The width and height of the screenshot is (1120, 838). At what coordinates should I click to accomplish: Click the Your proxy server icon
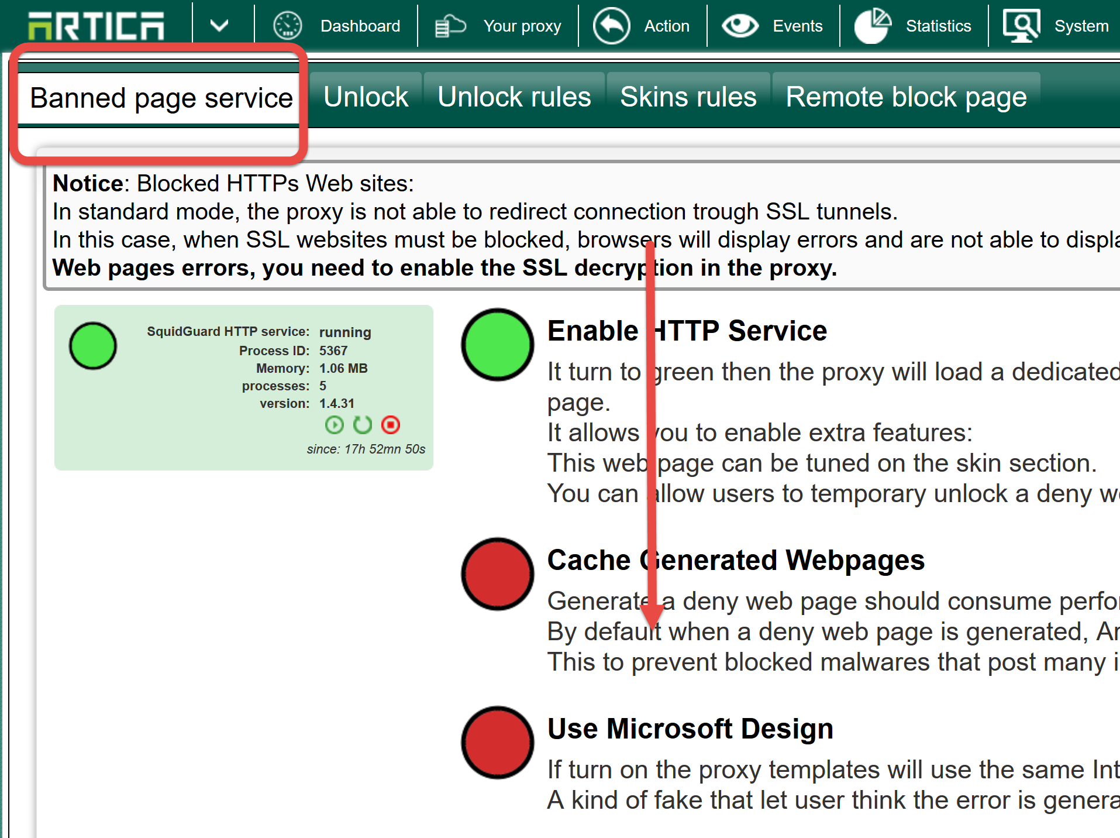450,26
